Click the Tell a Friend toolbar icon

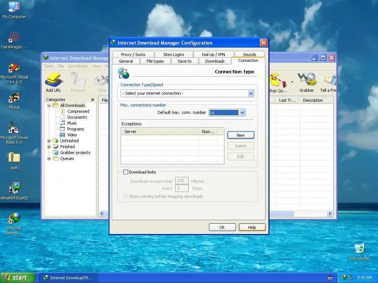pos(328,83)
